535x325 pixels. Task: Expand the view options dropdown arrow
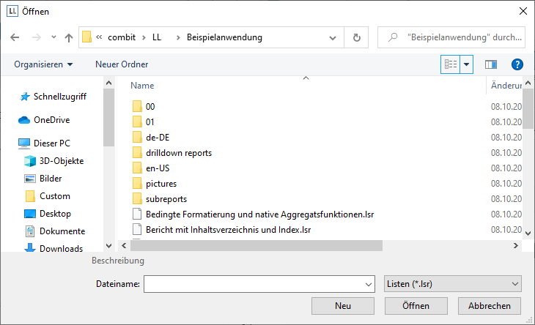pyautogui.click(x=466, y=64)
